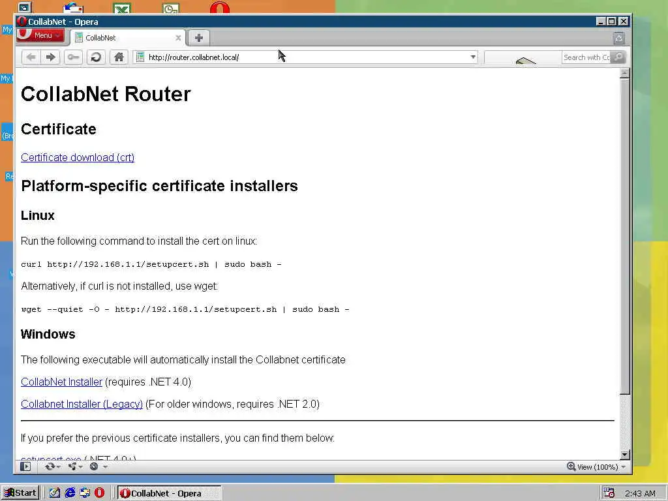This screenshot has height=501, width=668.
Task: Open the desktop Opera shortcut icon
Action: pyautogui.click(x=220, y=7)
